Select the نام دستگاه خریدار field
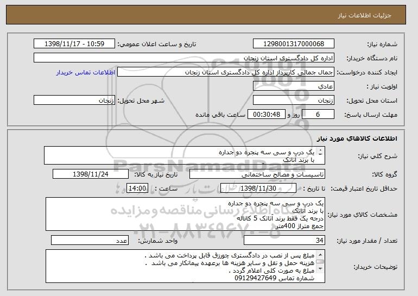The image size is (418, 296). (184, 58)
